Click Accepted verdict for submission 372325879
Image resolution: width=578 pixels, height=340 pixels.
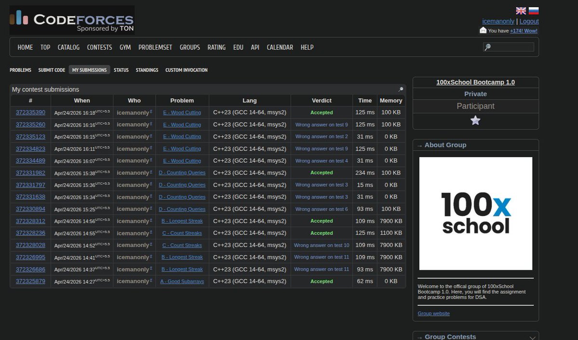pos(322,281)
